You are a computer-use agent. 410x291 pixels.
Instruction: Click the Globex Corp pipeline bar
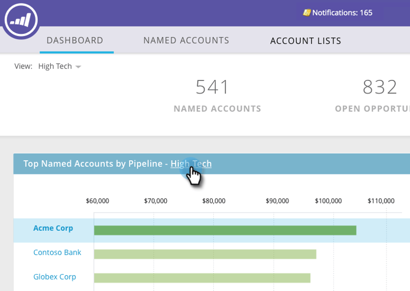[x=202, y=278]
